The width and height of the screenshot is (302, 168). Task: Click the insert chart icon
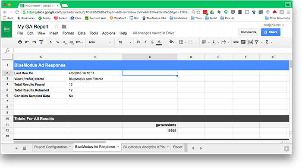coord(250,42)
